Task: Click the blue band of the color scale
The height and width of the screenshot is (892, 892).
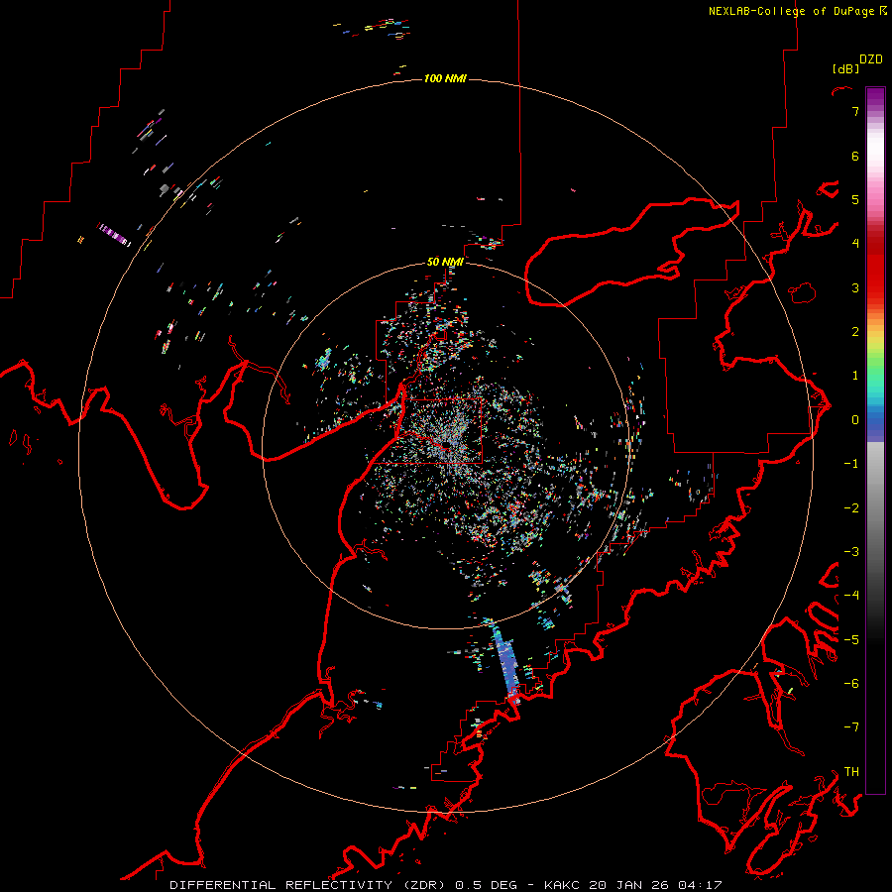Action: click(875, 424)
